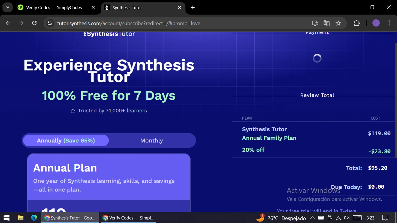397x223 pixels.
Task: Open a new browser tab
Action: pyautogui.click(x=193, y=8)
